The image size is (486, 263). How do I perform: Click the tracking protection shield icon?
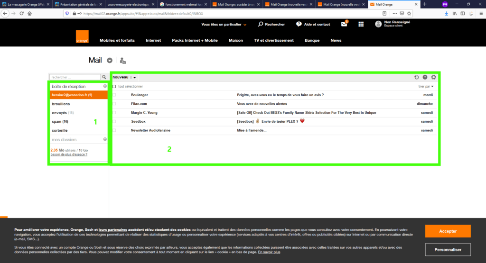(x=67, y=14)
